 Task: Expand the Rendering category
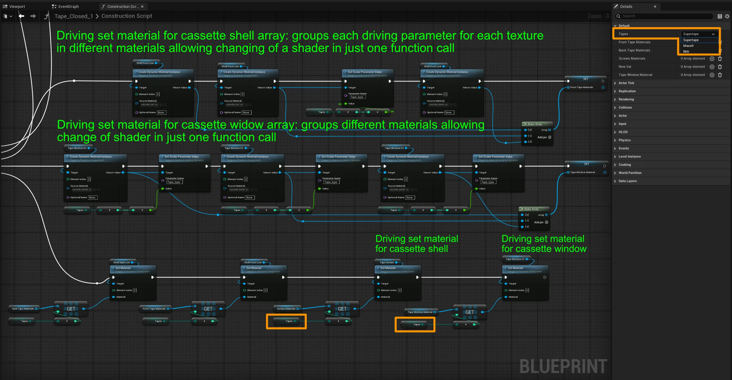[615, 99]
